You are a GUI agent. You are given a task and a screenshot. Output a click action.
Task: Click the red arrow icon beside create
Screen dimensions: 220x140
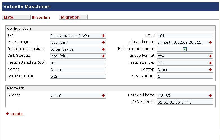7,113
